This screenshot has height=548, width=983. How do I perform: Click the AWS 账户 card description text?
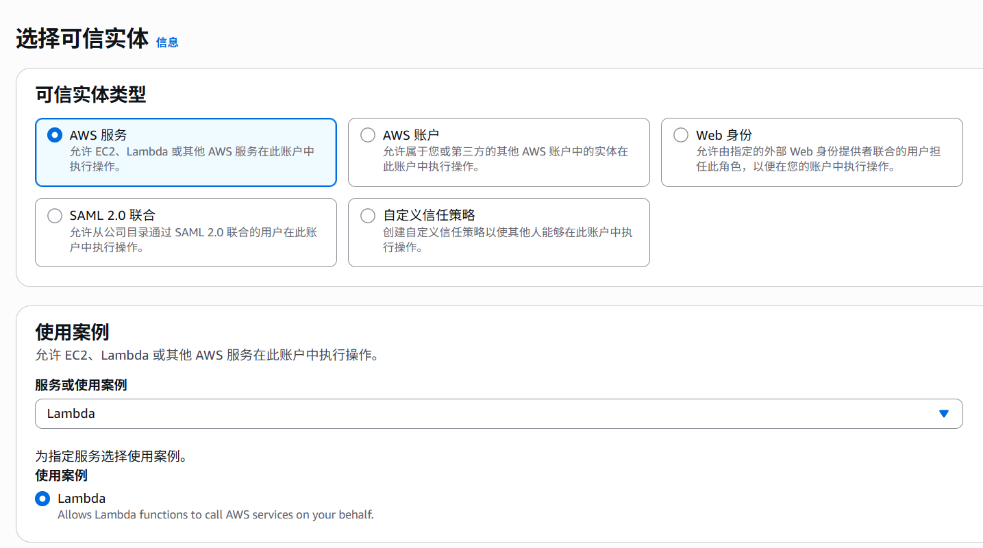[506, 159]
